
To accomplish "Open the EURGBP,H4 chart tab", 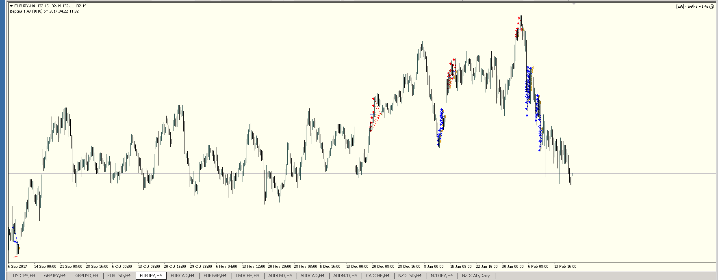I will tap(215, 276).
